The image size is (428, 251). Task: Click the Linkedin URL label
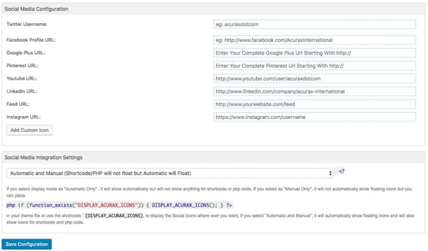coord(22,91)
